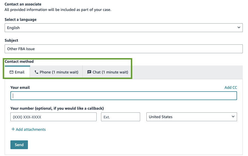Switch to the Email contact method tab
The width and height of the screenshot is (248, 156).
point(17,72)
